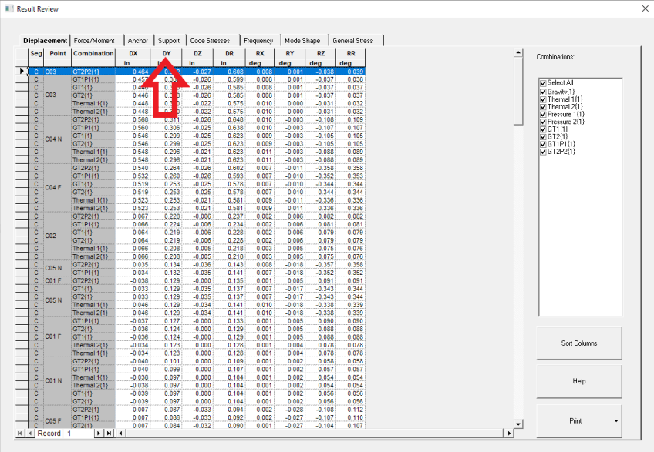
Task: Click vertical scrollbar down arrow
Action: (x=518, y=424)
